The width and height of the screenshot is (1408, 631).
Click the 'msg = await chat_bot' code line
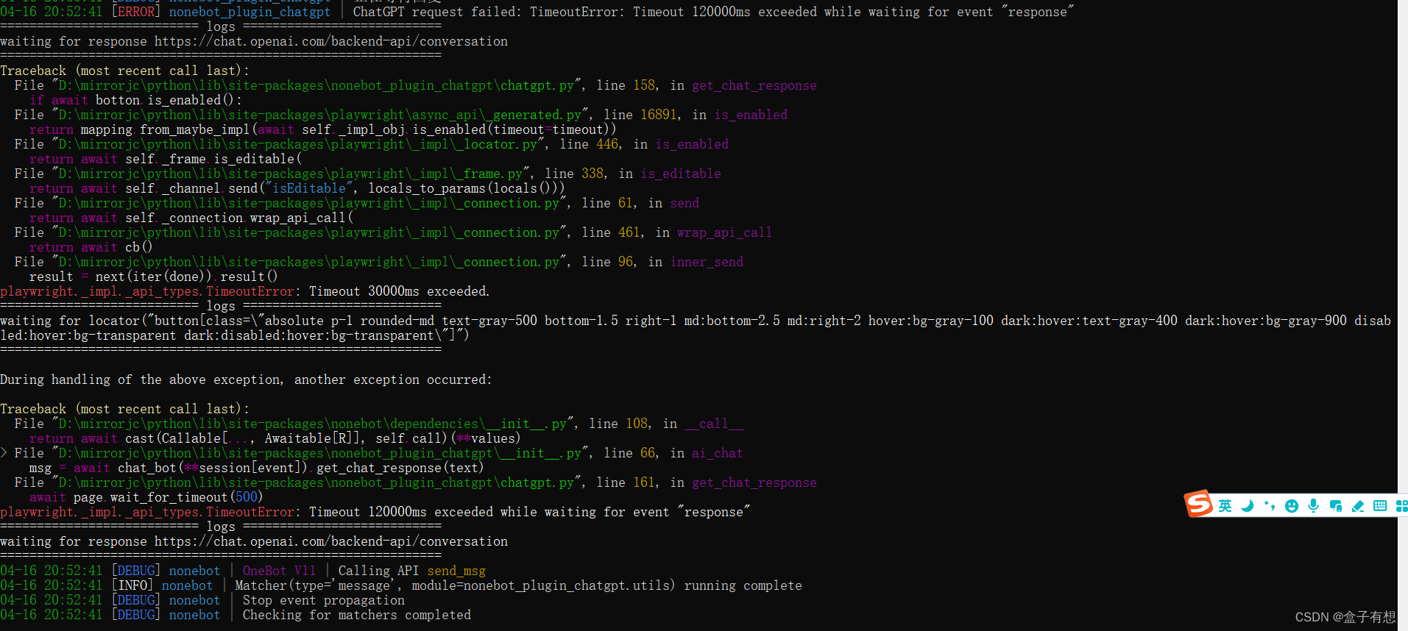click(256, 468)
